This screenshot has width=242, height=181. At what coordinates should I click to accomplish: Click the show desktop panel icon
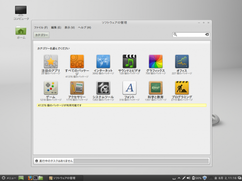click(x=21, y=178)
